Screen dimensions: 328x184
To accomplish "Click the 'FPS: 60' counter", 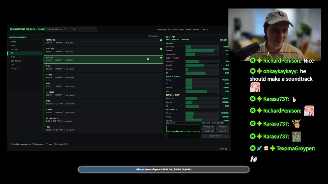I will tap(224, 149).
